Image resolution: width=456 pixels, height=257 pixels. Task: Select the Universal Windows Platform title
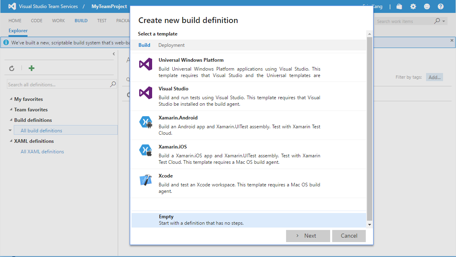191,60
